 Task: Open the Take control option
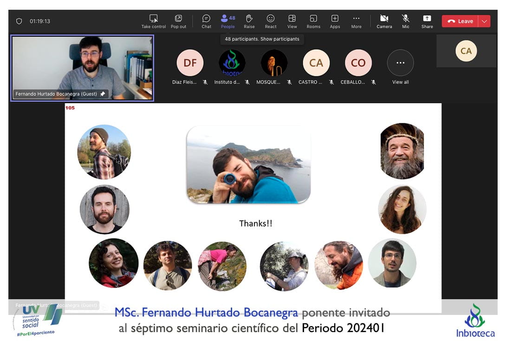click(153, 21)
